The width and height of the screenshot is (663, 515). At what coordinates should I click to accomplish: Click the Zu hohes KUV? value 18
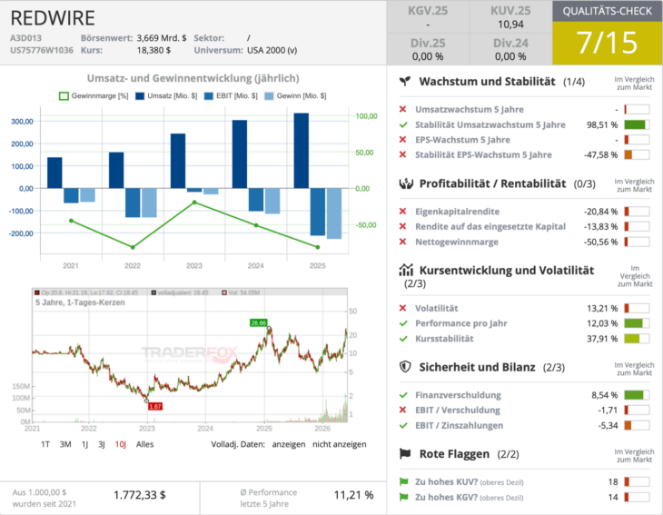[x=613, y=481]
